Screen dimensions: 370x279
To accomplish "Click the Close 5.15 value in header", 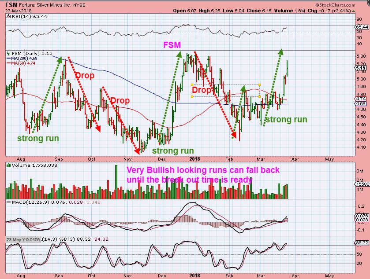I will pos(259,11).
